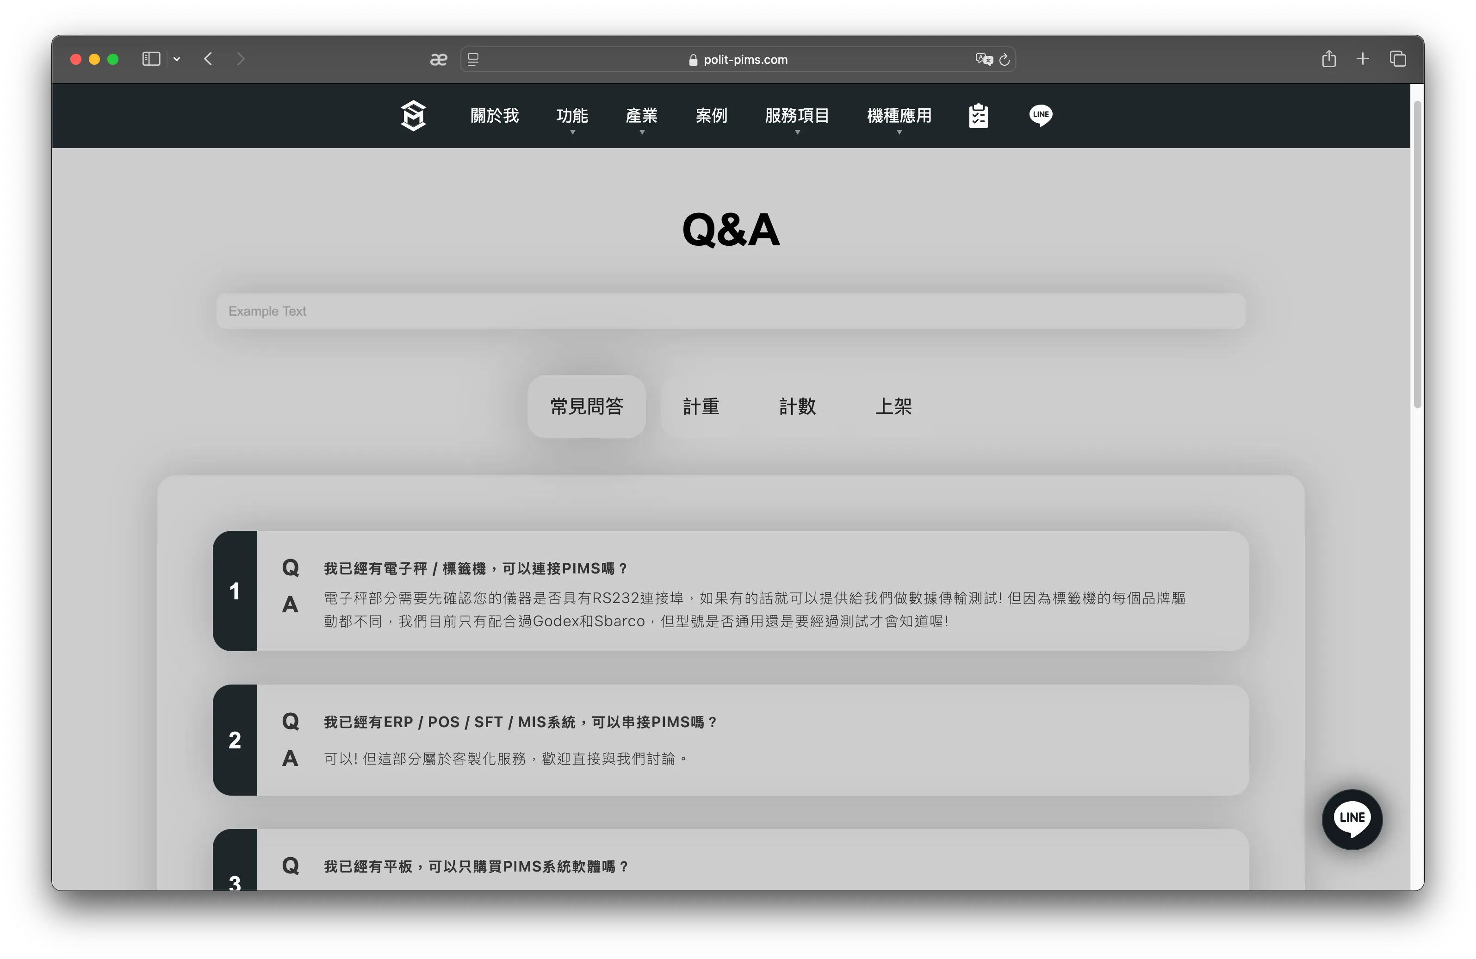The image size is (1476, 959).
Task: Expand the sidebar options chevron
Action: coord(177,59)
